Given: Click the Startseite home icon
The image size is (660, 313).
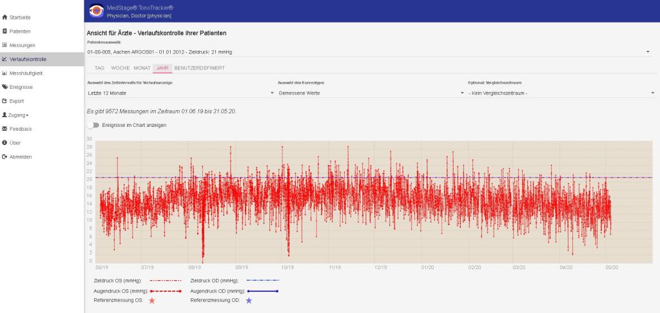Looking at the screenshot, I should pos(5,17).
